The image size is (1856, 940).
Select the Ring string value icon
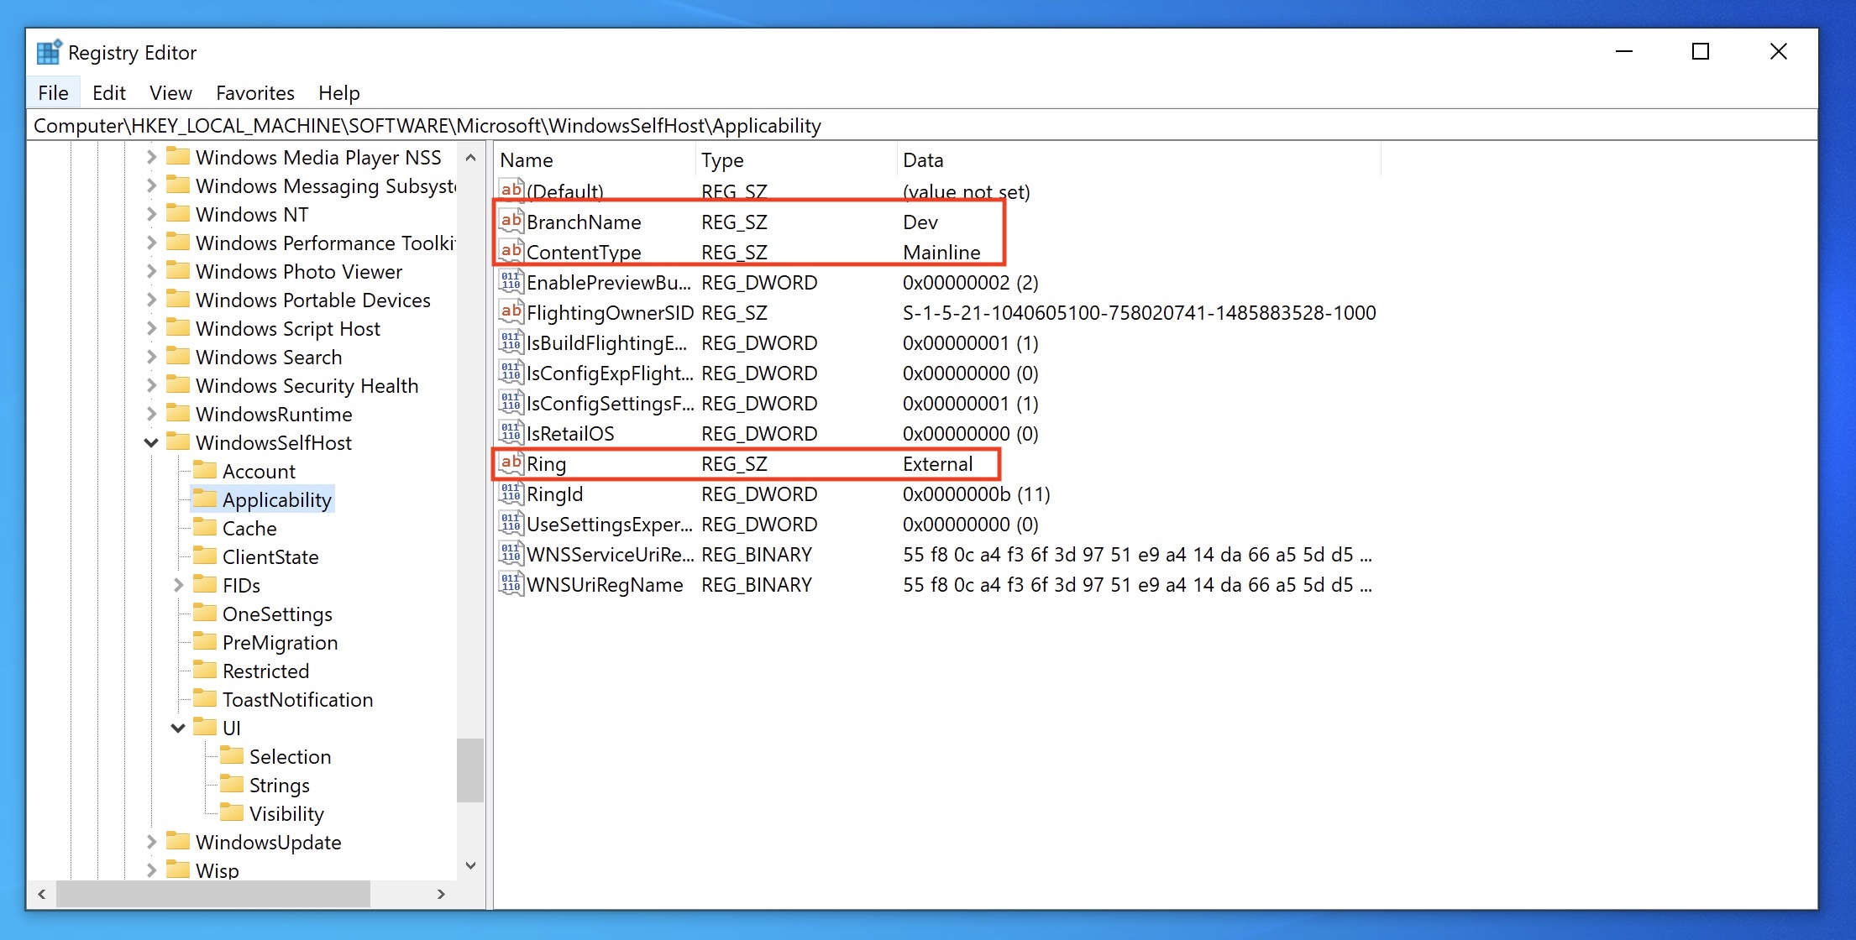(511, 463)
